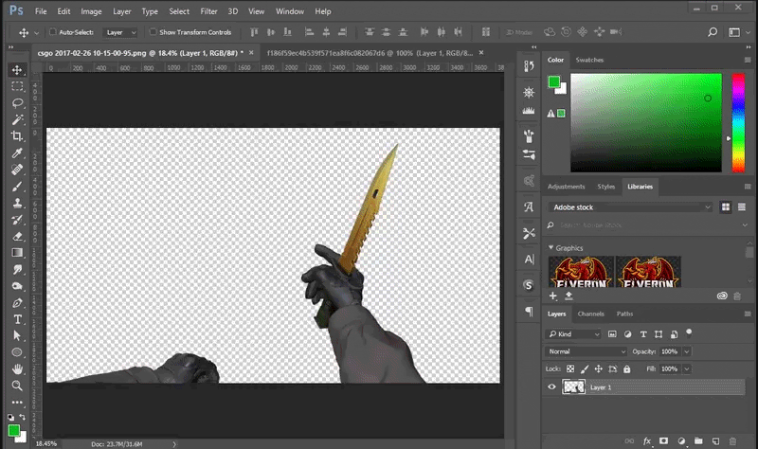Viewport: 758px width, 449px height.
Task: Click the layer styles fx icon
Action: tap(648, 441)
